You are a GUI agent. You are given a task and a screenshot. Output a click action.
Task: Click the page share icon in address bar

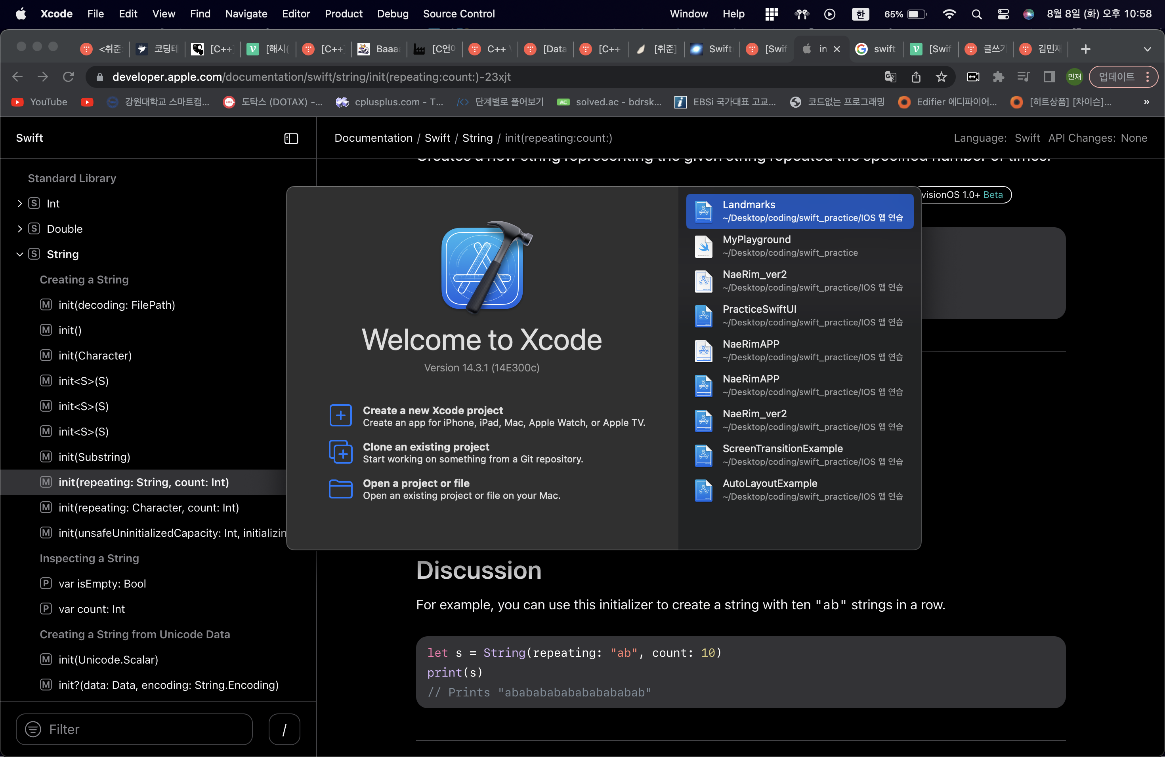[916, 77]
